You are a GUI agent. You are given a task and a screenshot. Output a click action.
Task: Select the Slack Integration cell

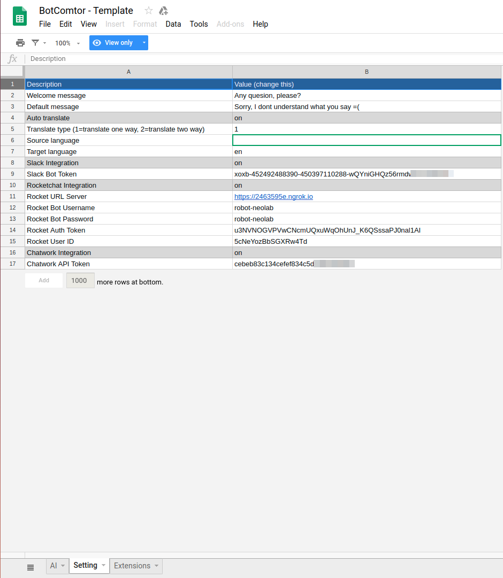[128, 163]
